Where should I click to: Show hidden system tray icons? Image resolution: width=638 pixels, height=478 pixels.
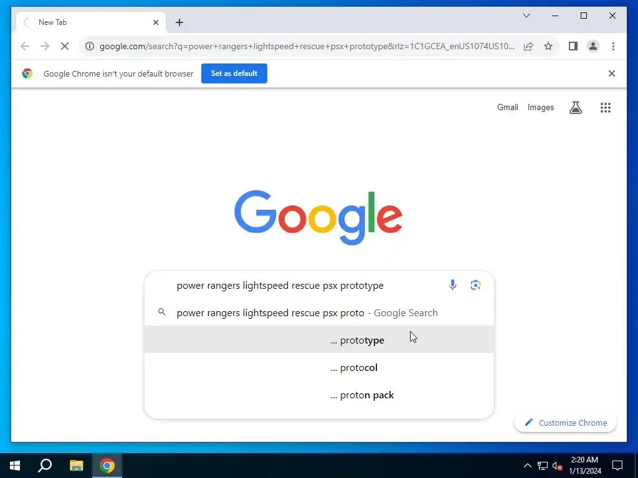coord(527,466)
